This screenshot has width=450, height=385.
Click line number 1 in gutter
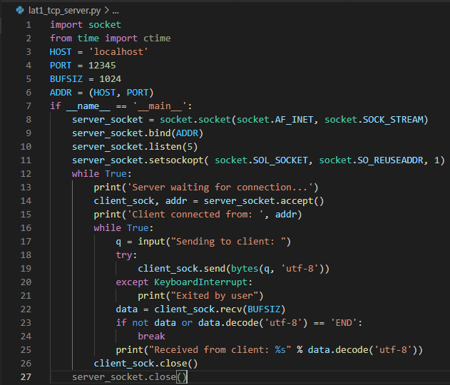click(29, 25)
